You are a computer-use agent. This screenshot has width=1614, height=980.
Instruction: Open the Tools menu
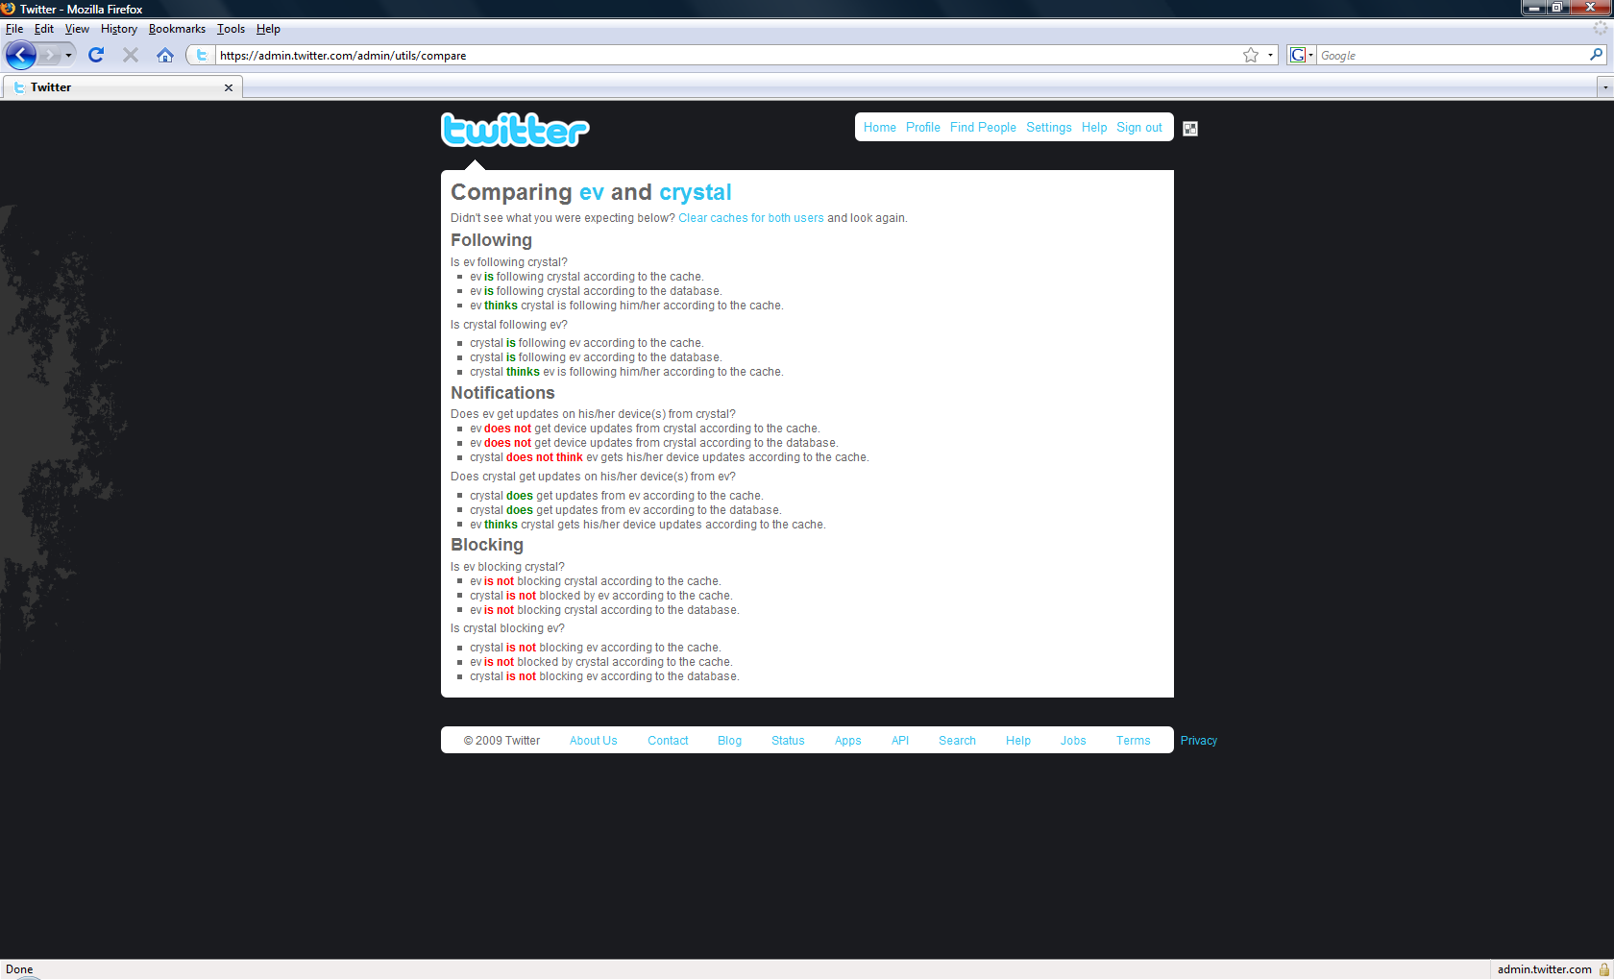pos(231,29)
